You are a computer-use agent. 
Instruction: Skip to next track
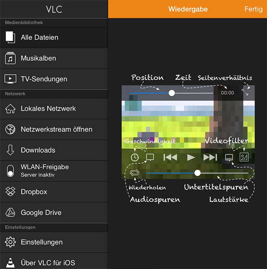[x=210, y=157]
